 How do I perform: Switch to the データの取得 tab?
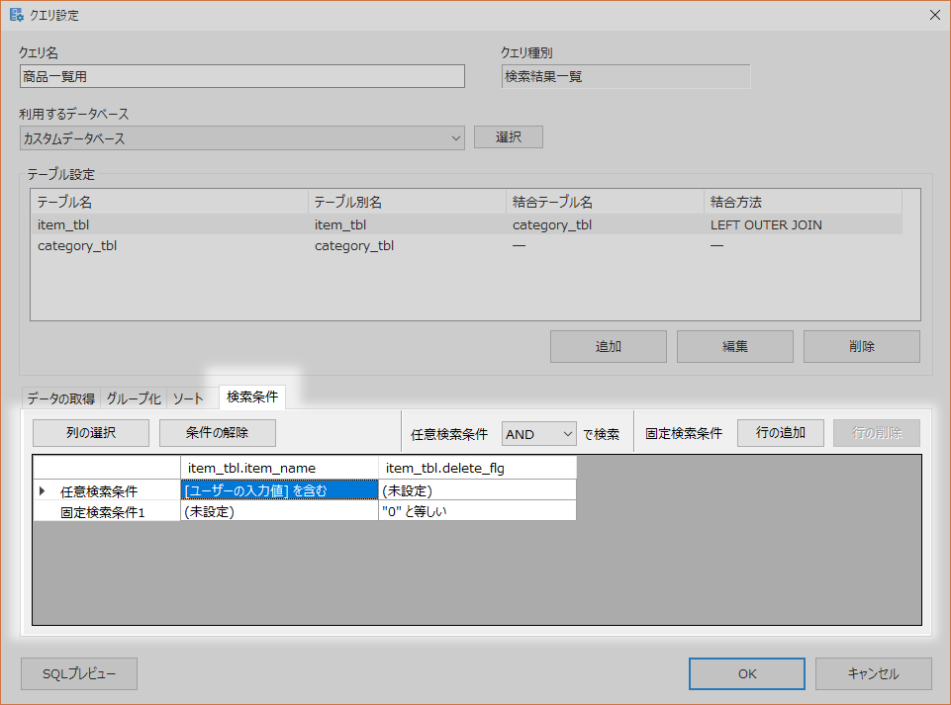coord(60,398)
